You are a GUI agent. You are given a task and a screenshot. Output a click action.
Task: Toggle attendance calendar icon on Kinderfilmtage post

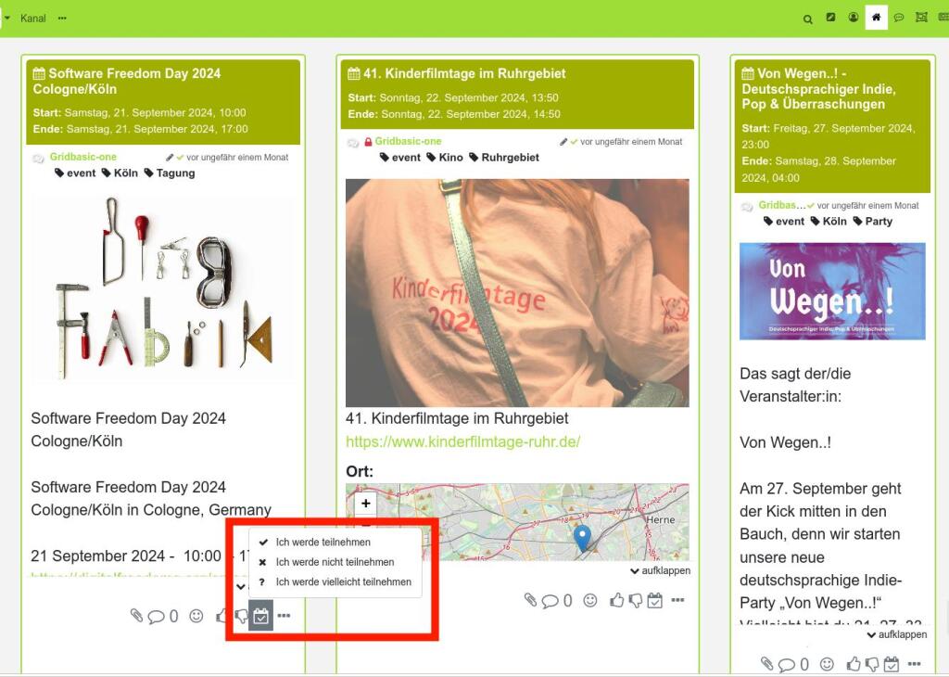654,601
